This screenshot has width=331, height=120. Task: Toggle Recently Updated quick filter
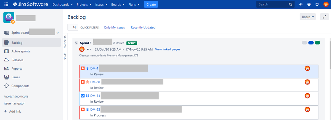[143, 28]
